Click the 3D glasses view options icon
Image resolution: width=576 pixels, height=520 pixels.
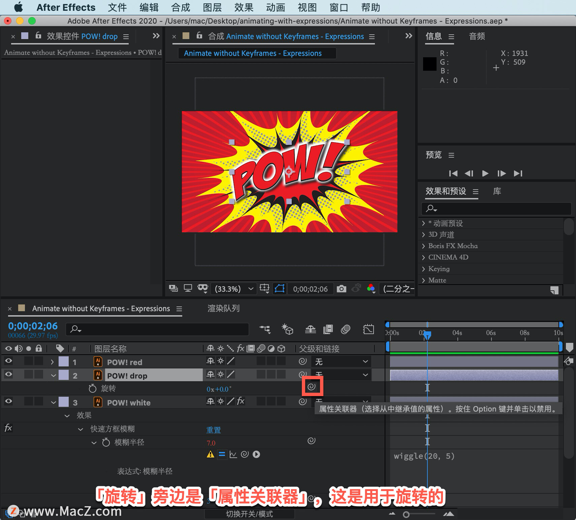tap(203, 289)
